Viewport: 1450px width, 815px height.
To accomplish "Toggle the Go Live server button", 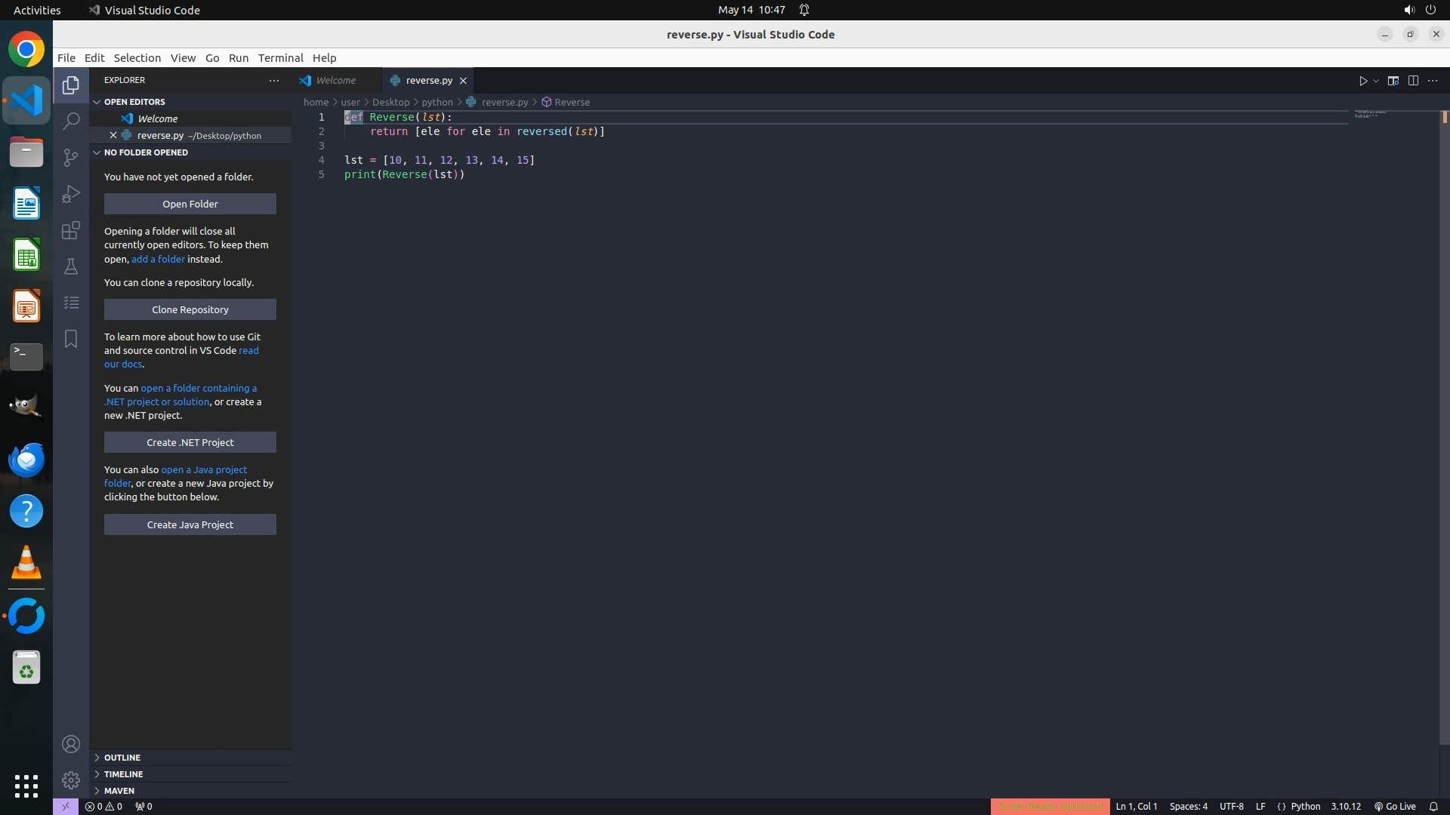I will (x=1395, y=806).
